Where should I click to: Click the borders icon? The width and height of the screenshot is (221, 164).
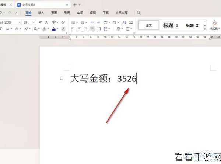[127, 29]
